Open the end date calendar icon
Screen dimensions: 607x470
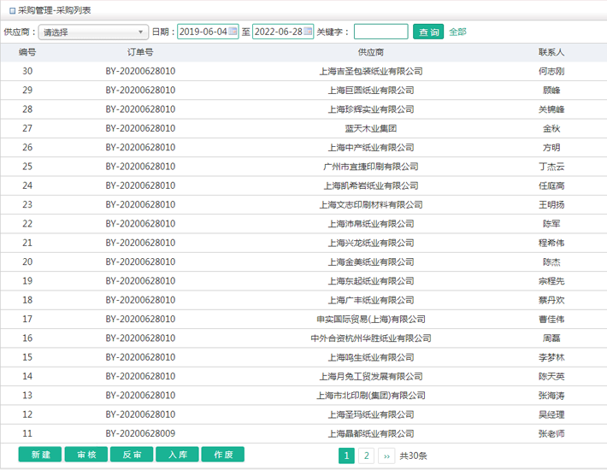pos(308,32)
